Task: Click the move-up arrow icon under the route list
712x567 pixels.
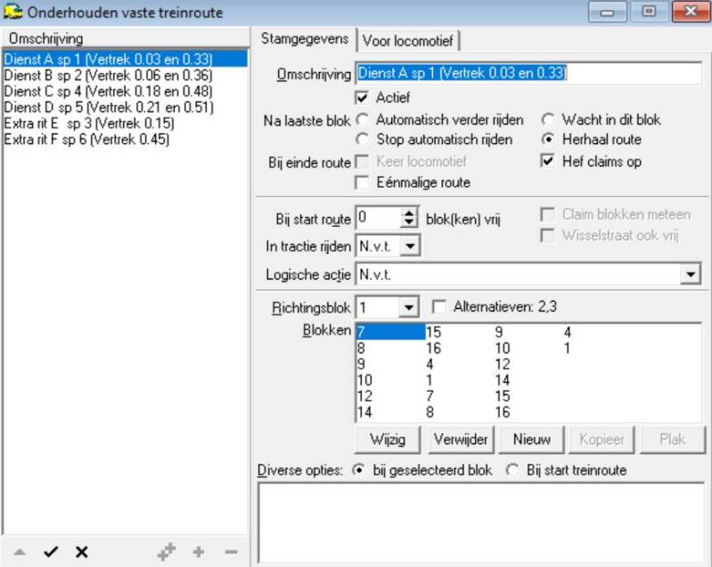Action: 20,552
